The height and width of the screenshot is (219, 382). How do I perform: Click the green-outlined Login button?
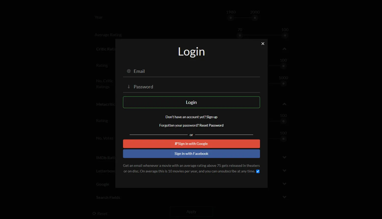[192, 102]
